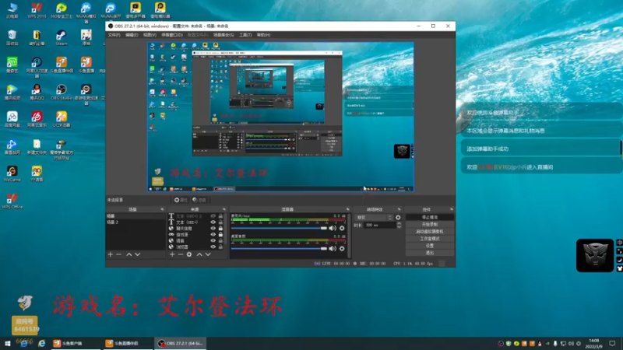Click transition duration 300 ms field
Viewport: 623px width, 350px height.
coord(380,225)
